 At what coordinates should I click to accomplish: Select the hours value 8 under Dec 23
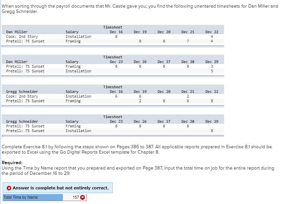click(117, 66)
